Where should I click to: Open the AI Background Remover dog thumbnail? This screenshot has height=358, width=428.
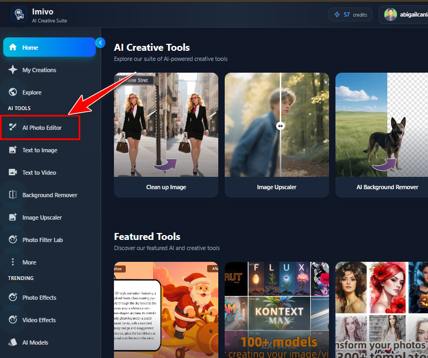point(381,124)
